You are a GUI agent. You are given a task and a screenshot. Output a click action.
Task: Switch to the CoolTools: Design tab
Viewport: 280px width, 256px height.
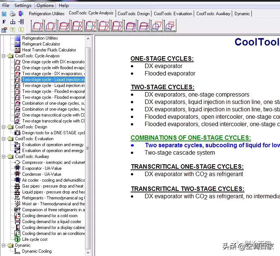pos(134,14)
